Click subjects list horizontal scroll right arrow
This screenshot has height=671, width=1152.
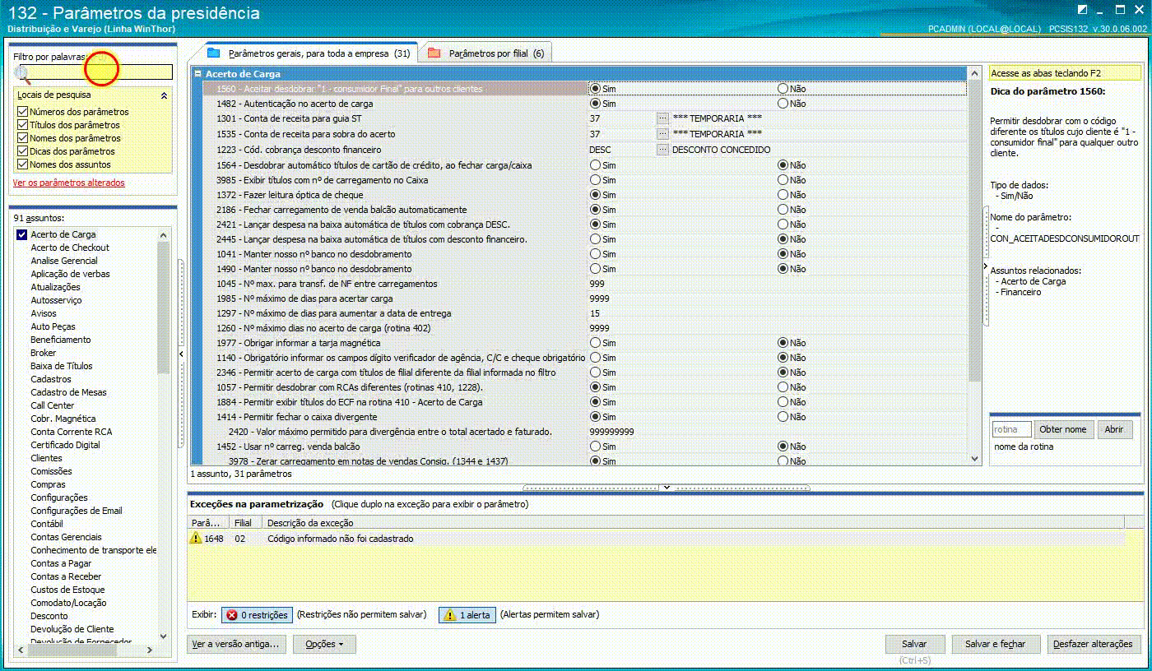click(150, 650)
